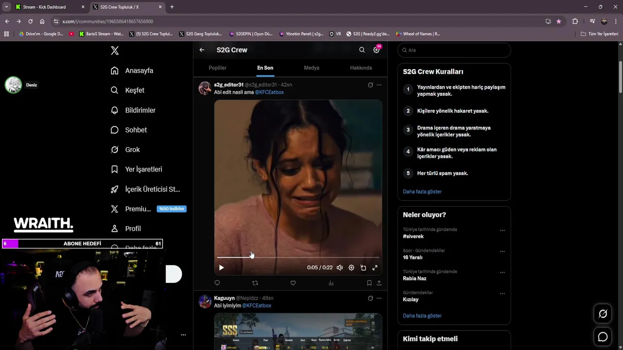View analytics of s2g_editor31 post
This screenshot has height=350, width=623.
(x=331, y=283)
